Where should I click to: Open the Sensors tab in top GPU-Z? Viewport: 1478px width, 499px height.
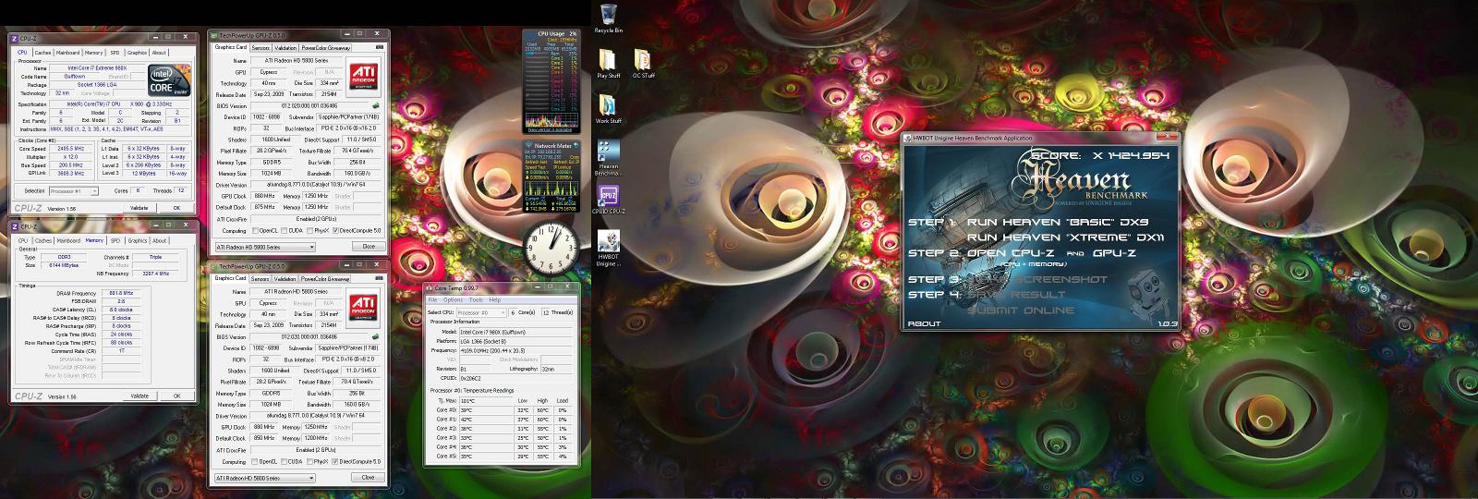(x=260, y=46)
